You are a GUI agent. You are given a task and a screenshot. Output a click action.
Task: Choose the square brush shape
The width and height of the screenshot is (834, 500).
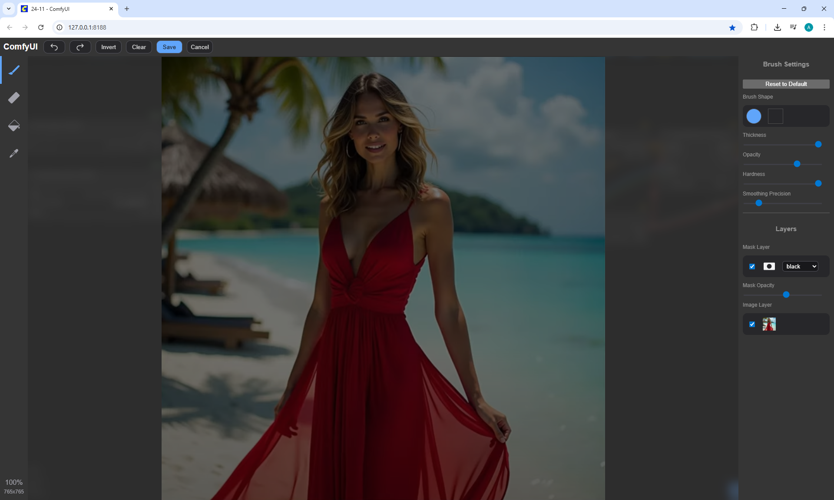[x=775, y=116]
